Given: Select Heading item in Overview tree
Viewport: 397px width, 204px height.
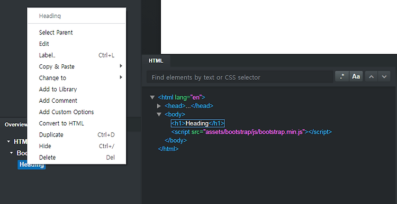Looking at the screenshot, I should 32,164.
